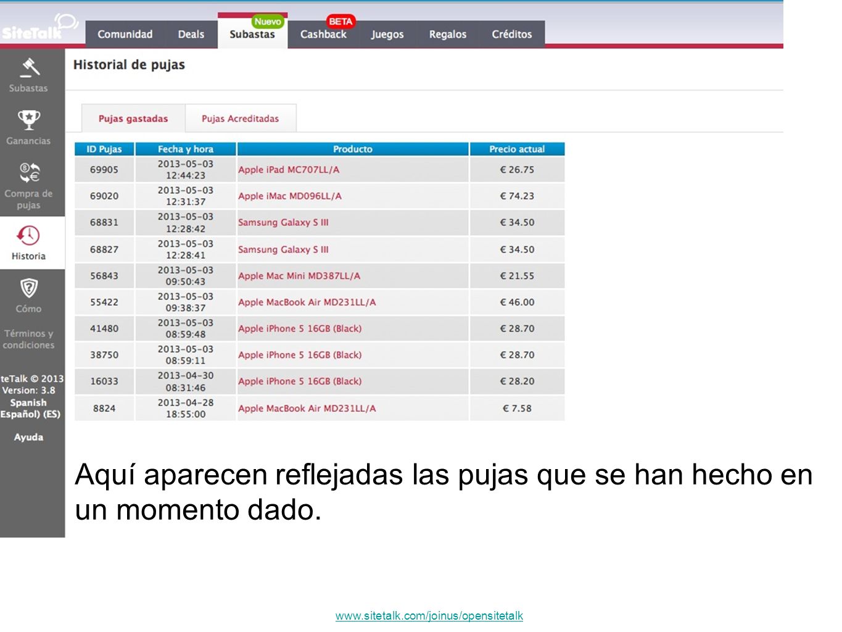Click the Producto column header
This screenshot has height=632, width=842.
353,149
